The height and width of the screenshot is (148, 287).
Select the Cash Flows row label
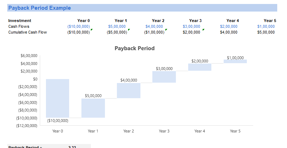coord(19,26)
